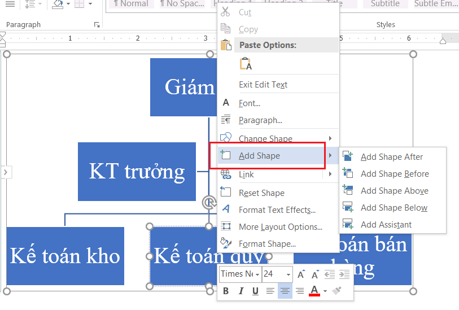
Task: Click the Font 'A' icon
Action: [x=226, y=102]
